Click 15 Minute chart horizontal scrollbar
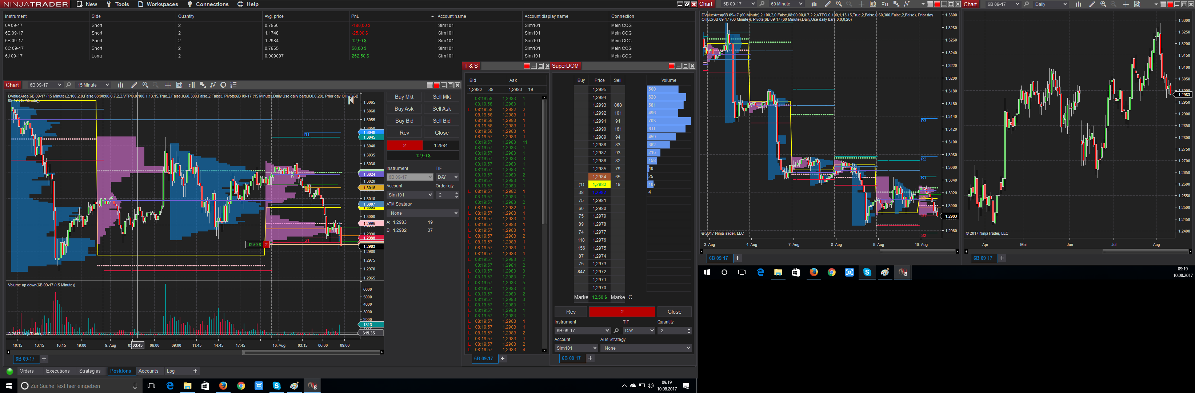1195x393 pixels. tap(311, 352)
